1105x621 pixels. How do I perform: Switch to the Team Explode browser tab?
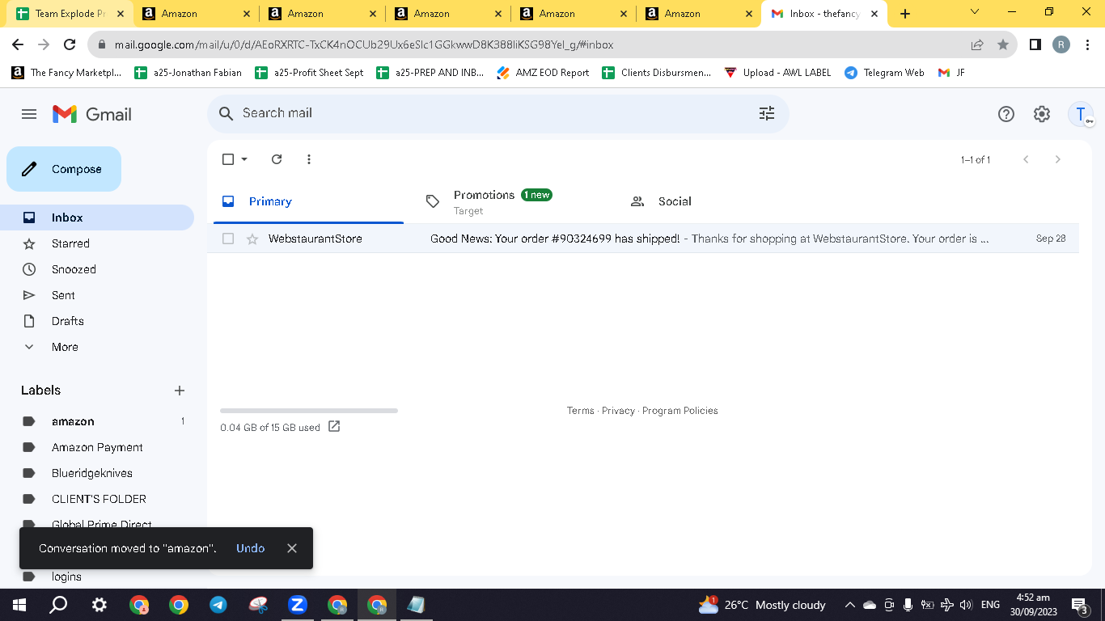(71, 14)
